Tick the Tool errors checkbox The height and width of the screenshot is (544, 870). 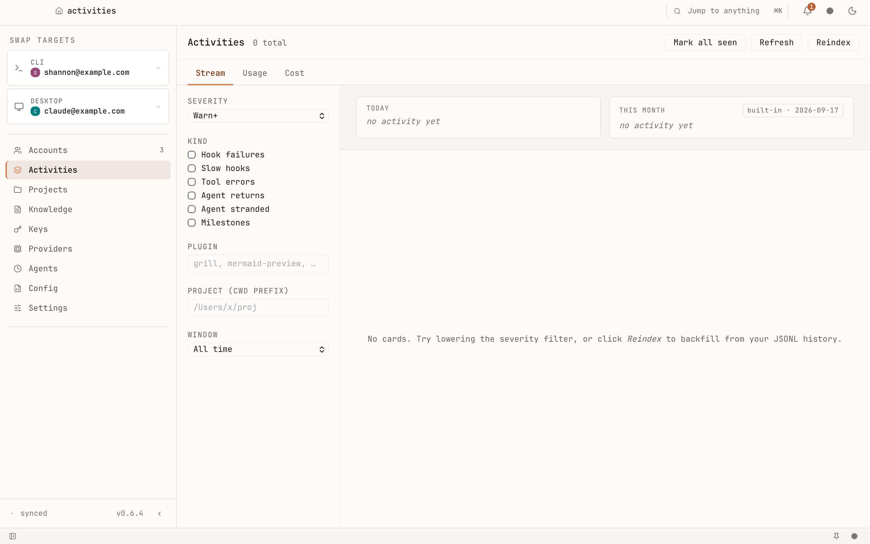point(192,182)
